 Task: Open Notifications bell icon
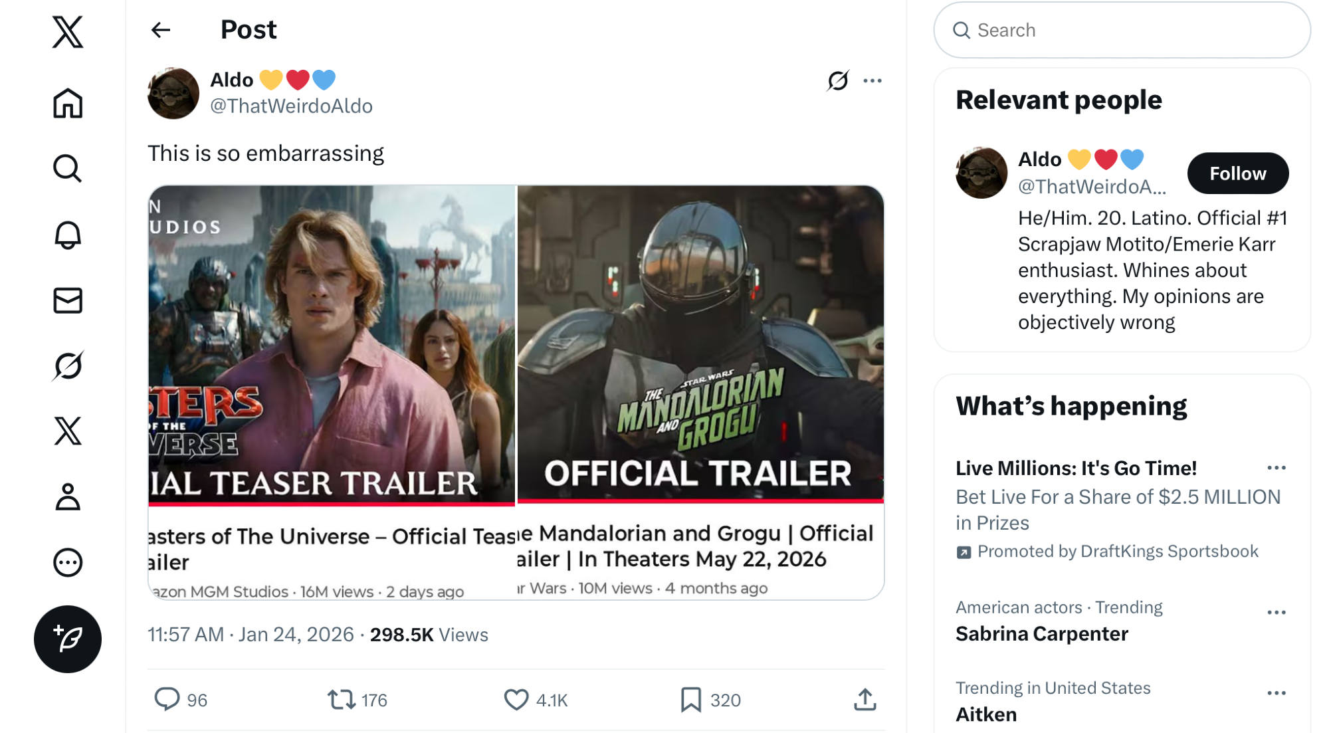pos(68,235)
